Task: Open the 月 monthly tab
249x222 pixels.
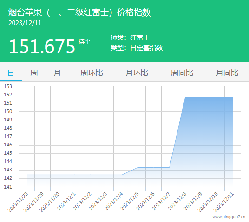Action: pyautogui.click(x=57, y=73)
